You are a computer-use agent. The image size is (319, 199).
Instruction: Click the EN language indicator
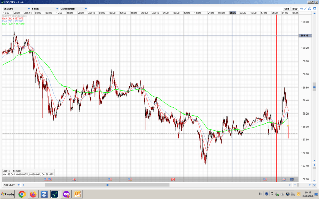(x=261, y=194)
